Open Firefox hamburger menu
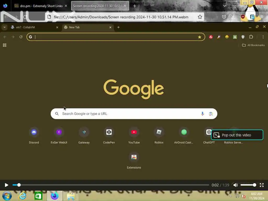 (261, 17)
